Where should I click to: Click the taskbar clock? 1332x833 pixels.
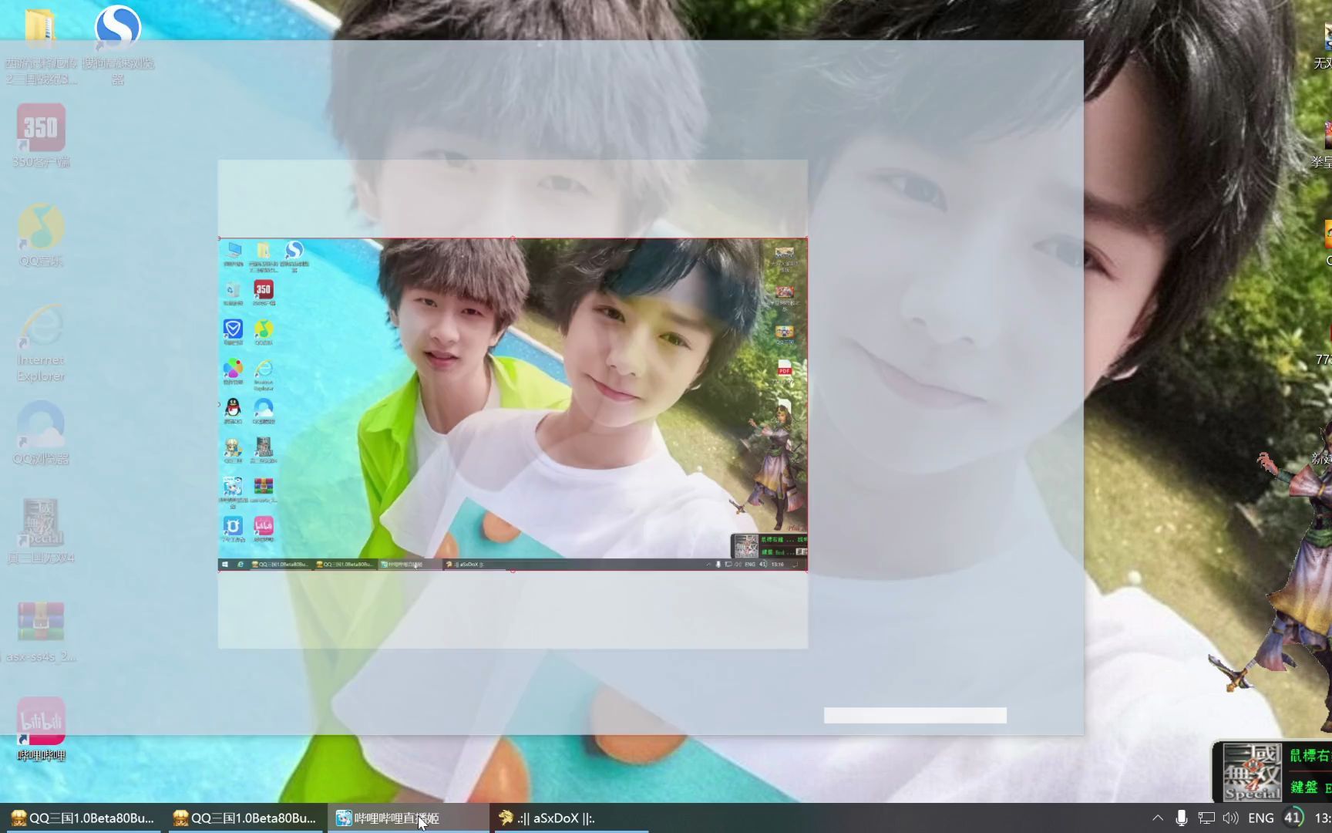point(1322,818)
